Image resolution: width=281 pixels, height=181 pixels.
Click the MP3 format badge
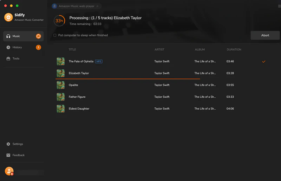99,62
